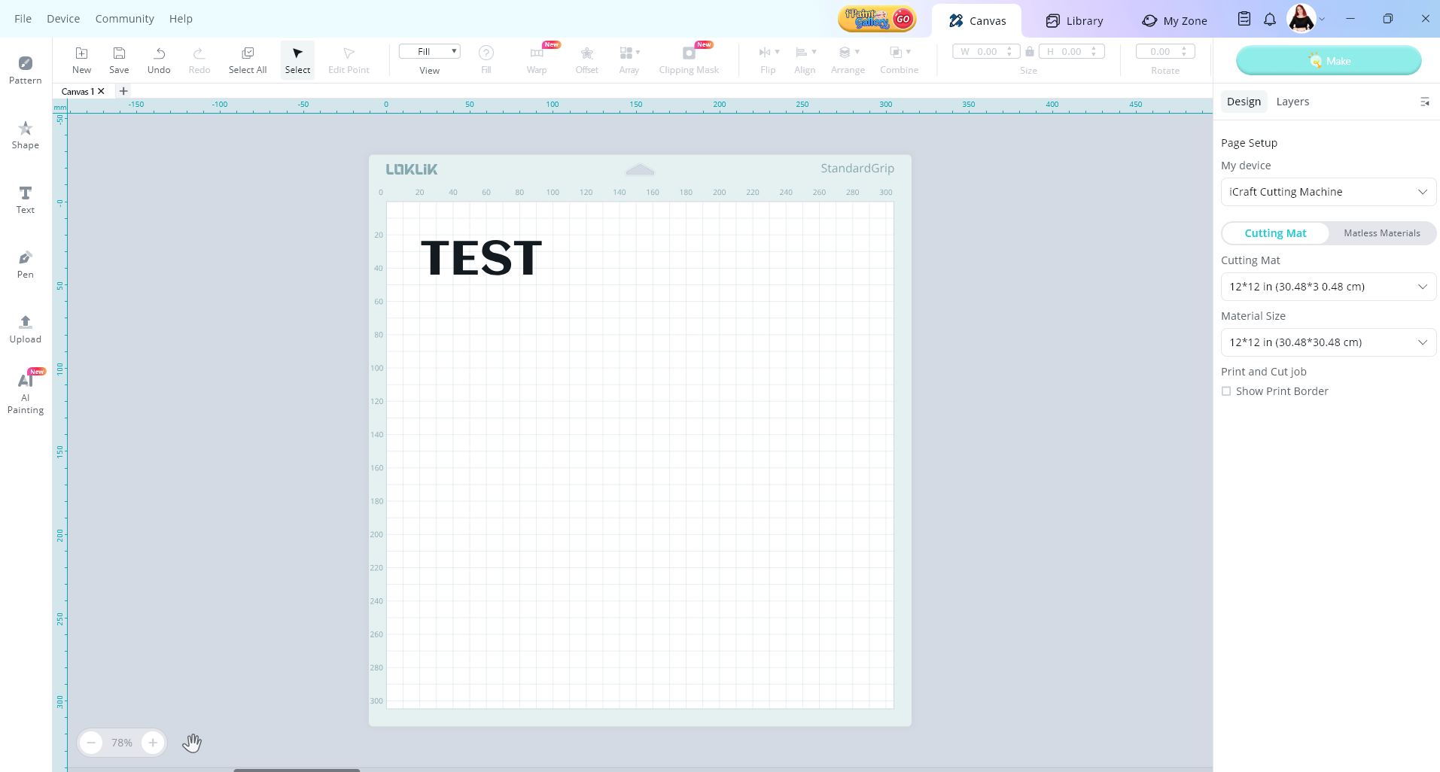Open the Fill view dropdown
The height and width of the screenshot is (772, 1440).
point(429,51)
